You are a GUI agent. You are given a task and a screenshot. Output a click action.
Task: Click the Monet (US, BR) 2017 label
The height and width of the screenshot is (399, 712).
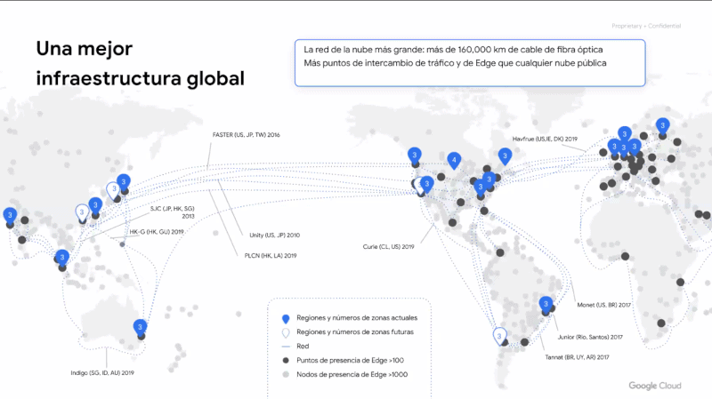tap(603, 305)
